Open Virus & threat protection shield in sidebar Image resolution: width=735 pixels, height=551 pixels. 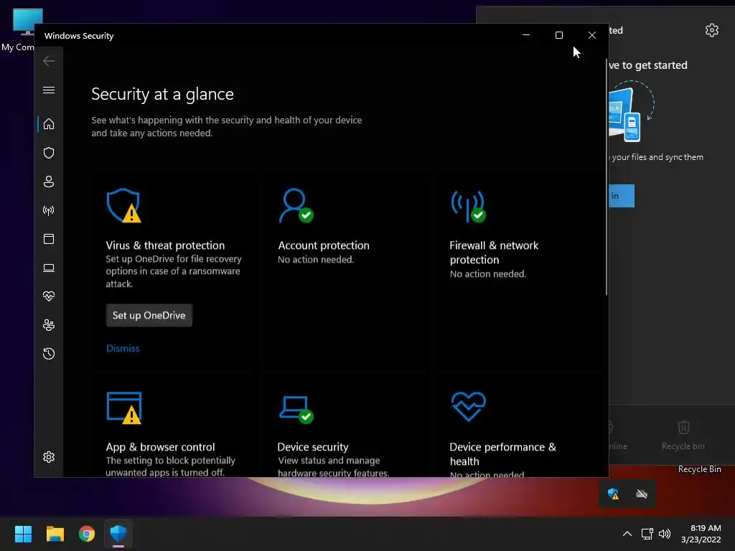coord(49,153)
